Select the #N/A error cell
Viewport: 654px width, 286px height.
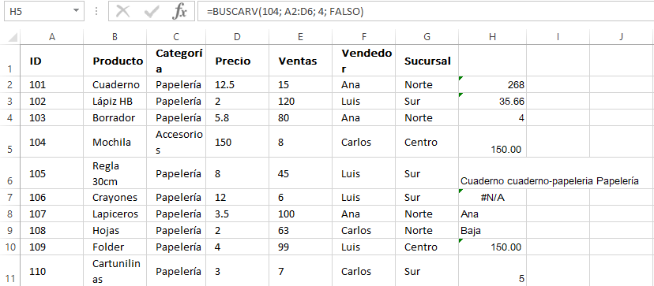pos(493,197)
